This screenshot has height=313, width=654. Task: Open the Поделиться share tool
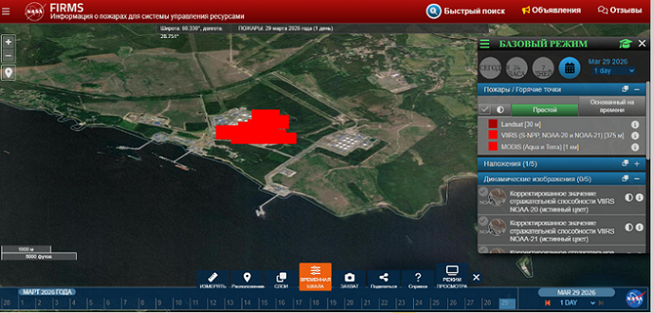(x=383, y=280)
